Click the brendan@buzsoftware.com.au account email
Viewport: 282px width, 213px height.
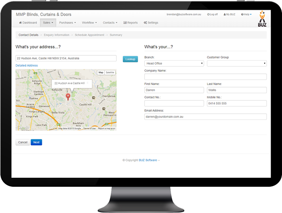[184, 15]
